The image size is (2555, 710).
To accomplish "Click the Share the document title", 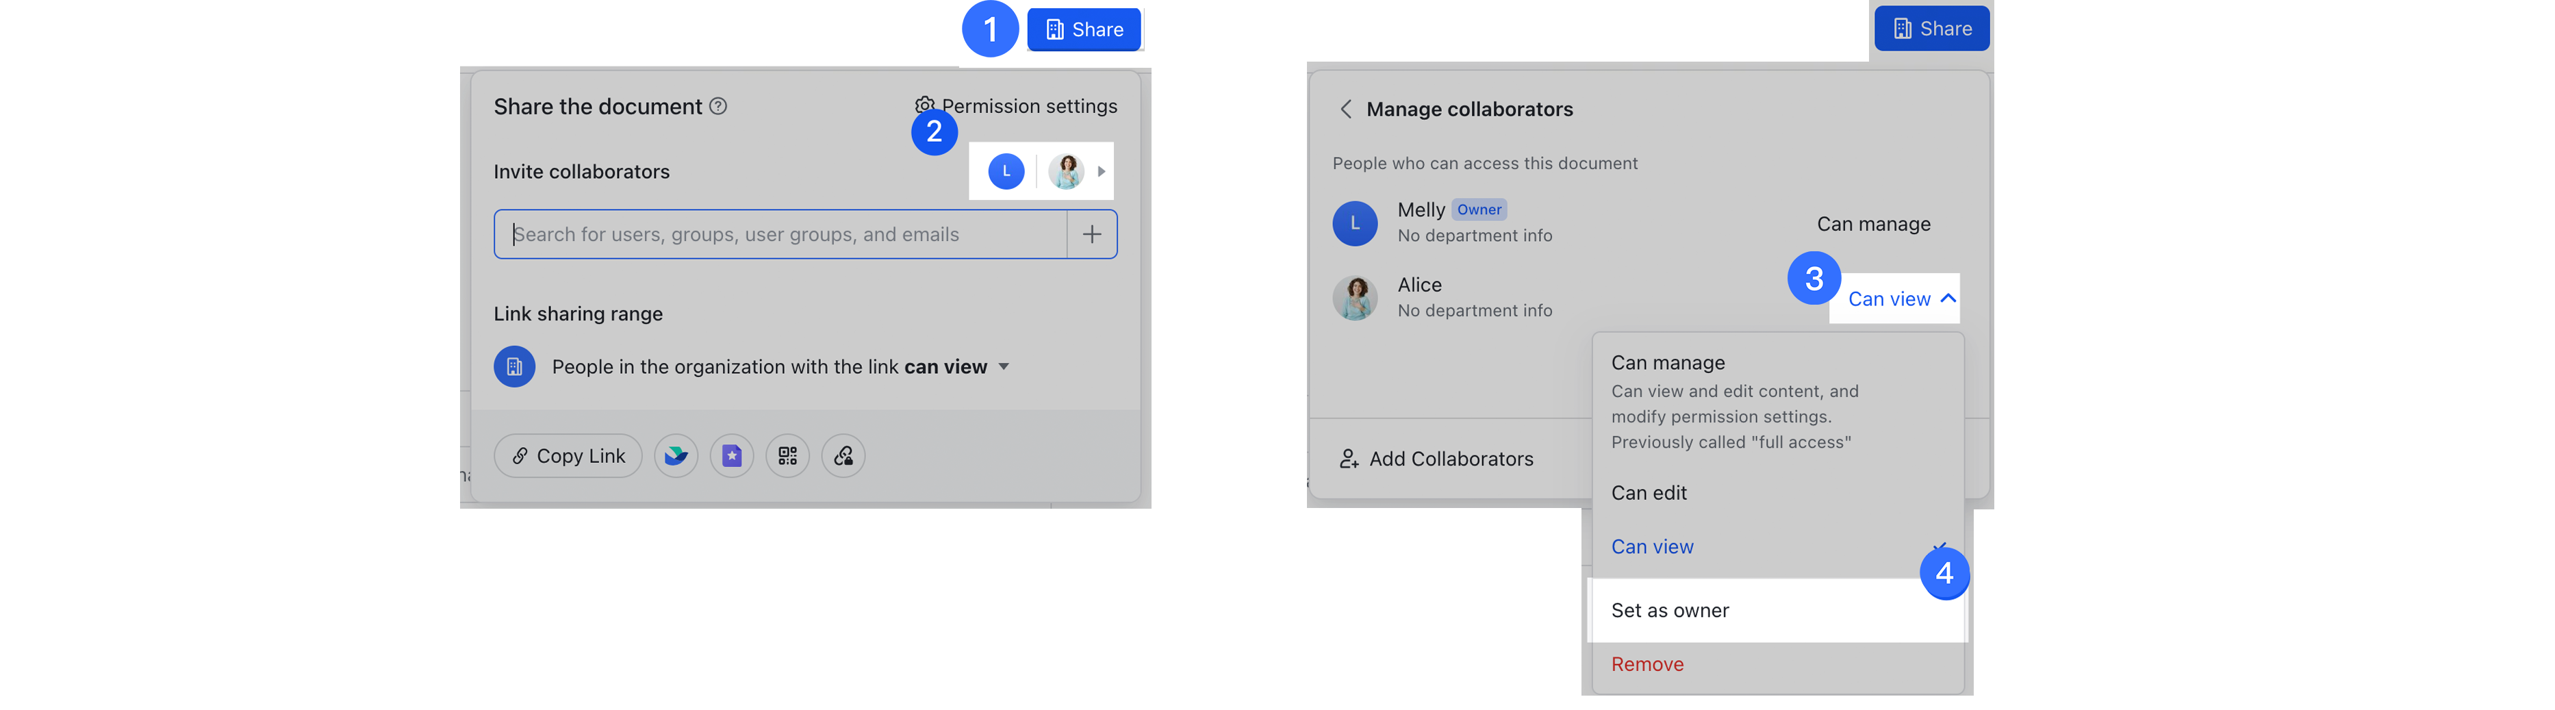I will [x=598, y=107].
